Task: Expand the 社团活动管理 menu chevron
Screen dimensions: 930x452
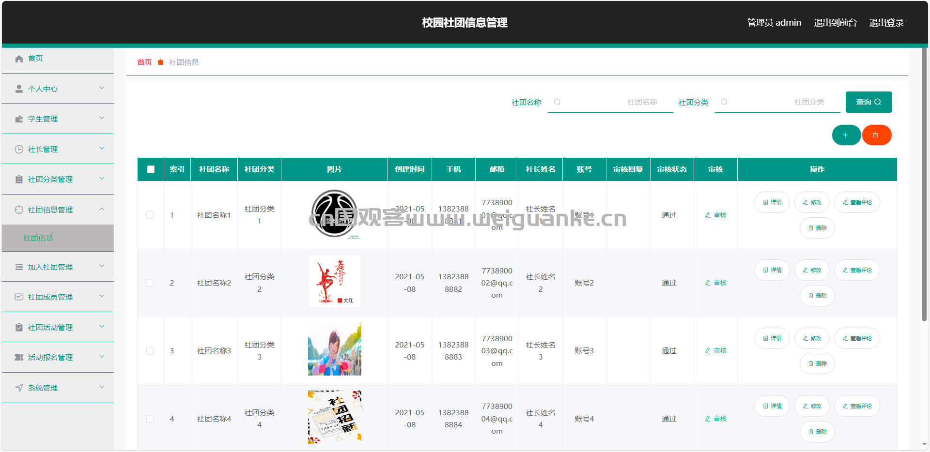Action: click(x=102, y=327)
